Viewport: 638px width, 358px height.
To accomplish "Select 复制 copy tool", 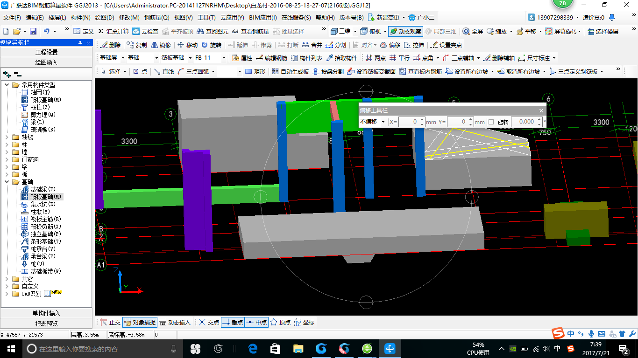I will (x=137, y=45).
